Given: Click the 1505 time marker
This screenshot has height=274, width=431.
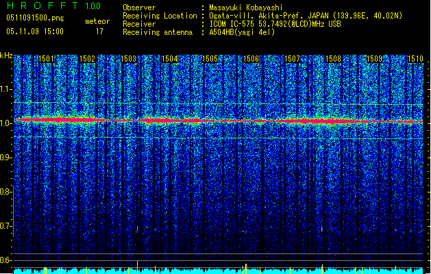Looking at the screenshot, I should (210, 59).
